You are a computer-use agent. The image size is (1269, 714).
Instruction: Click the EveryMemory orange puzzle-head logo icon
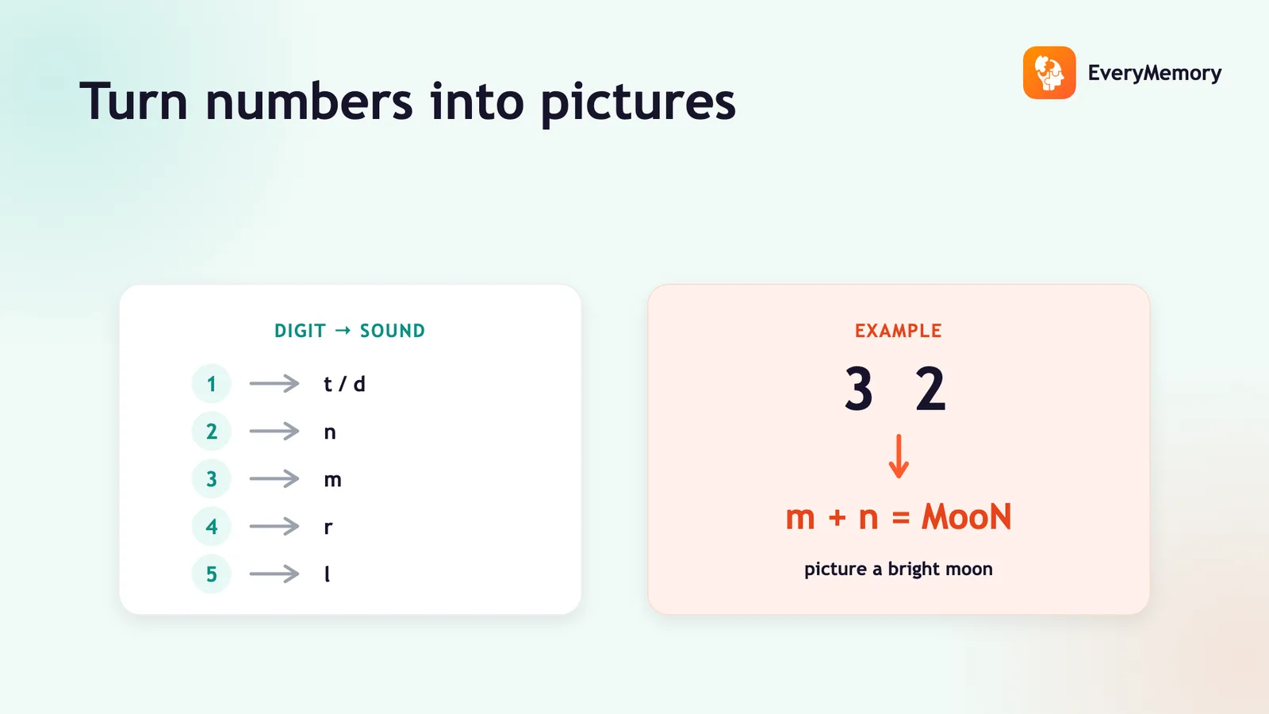1049,73
